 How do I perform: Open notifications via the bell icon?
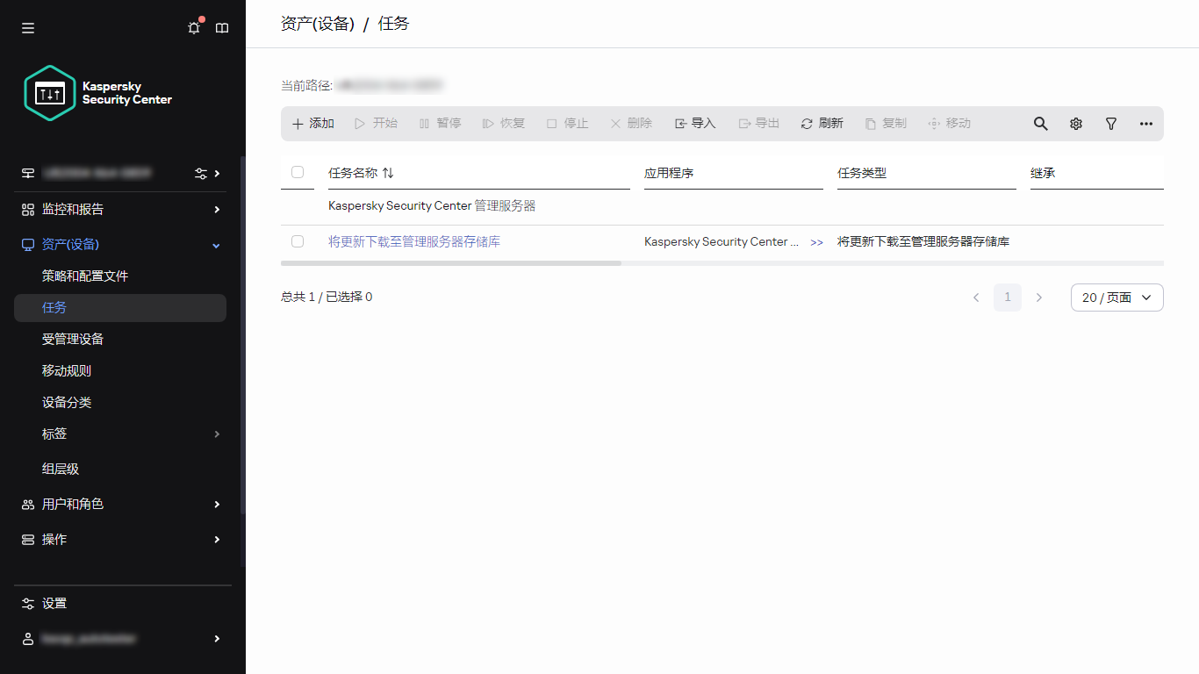(x=193, y=27)
